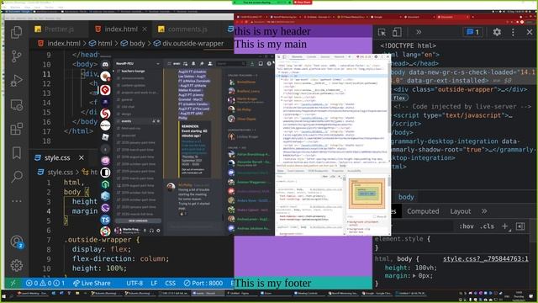Open the Discord home button
This screenshot has height=303, width=538.
[105, 64]
